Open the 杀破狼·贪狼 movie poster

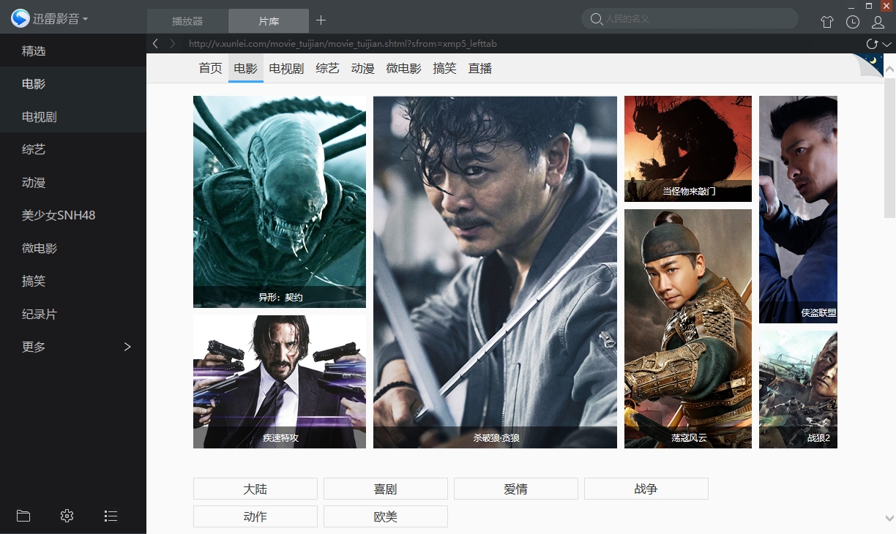[495, 272]
